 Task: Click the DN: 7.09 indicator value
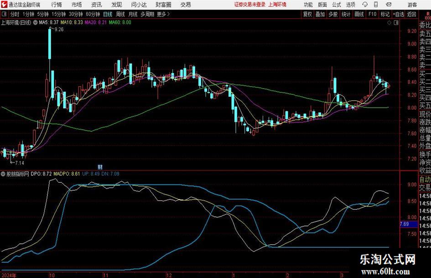(x=110, y=173)
